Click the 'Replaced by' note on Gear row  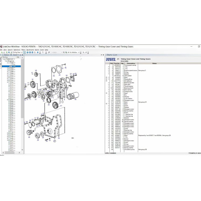(x=154, y=136)
